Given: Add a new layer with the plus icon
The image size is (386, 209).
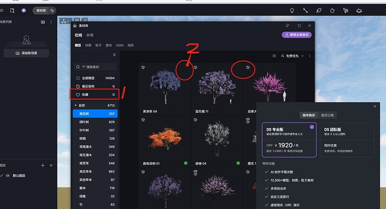Looking at the screenshot, I should (x=43, y=165).
